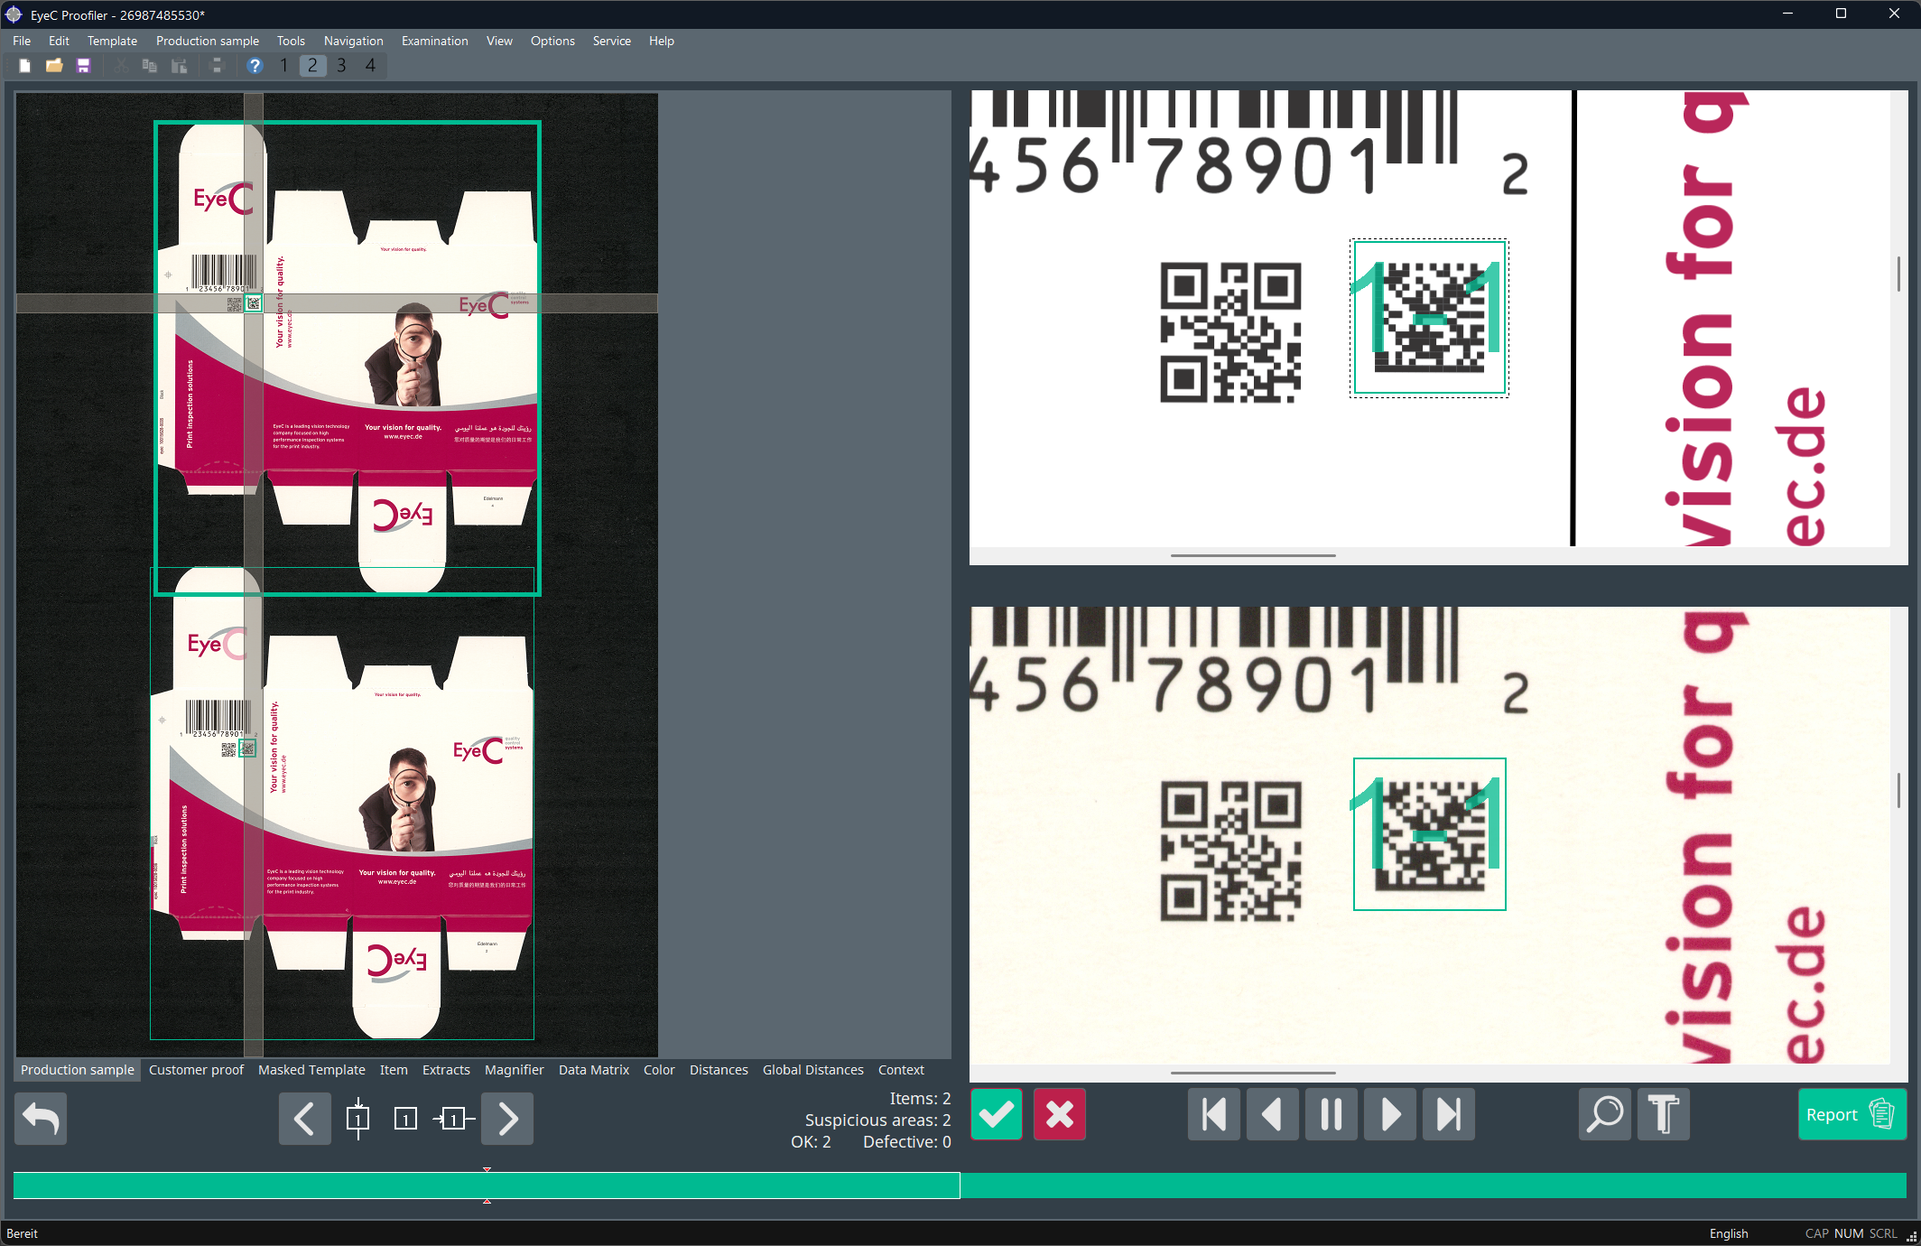Image resolution: width=1921 pixels, height=1246 pixels.
Task: Switch to the Data Matrix tab
Action: pyautogui.click(x=593, y=1070)
